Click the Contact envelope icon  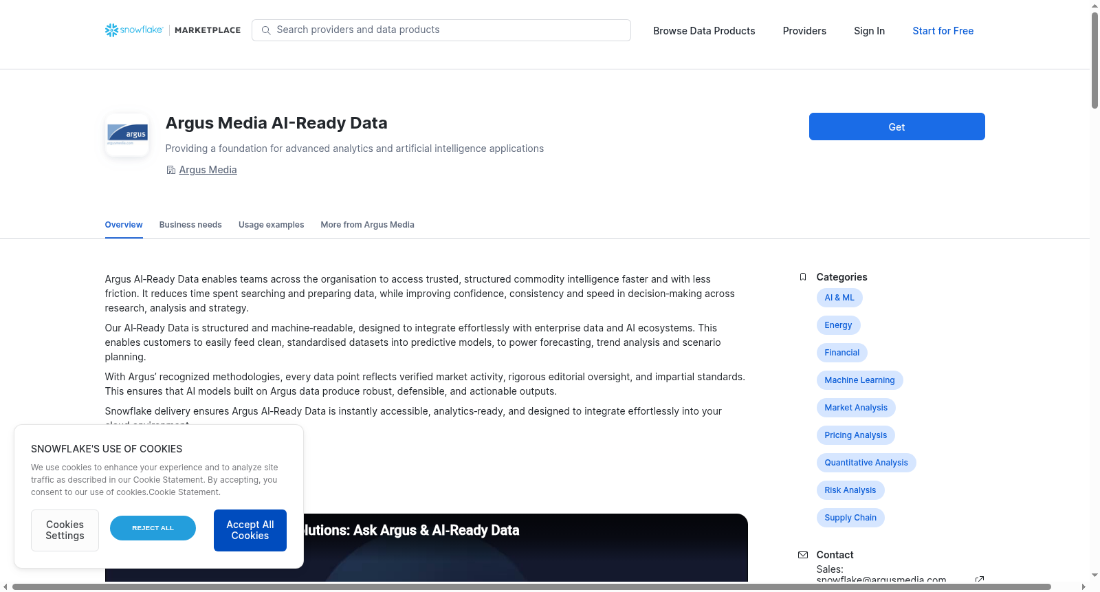pyautogui.click(x=803, y=555)
